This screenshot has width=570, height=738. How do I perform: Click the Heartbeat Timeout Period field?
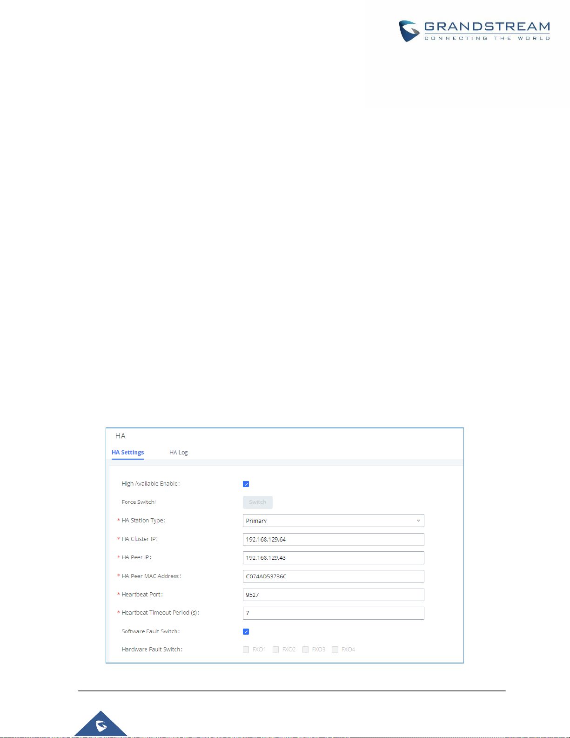(333, 613)
